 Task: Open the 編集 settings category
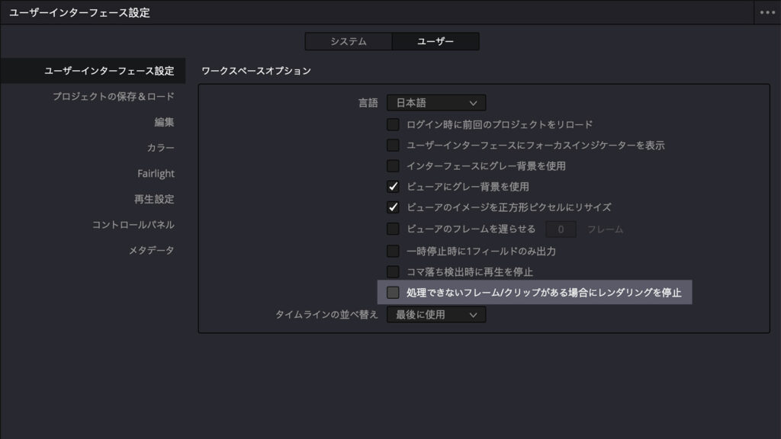[164, 122]
